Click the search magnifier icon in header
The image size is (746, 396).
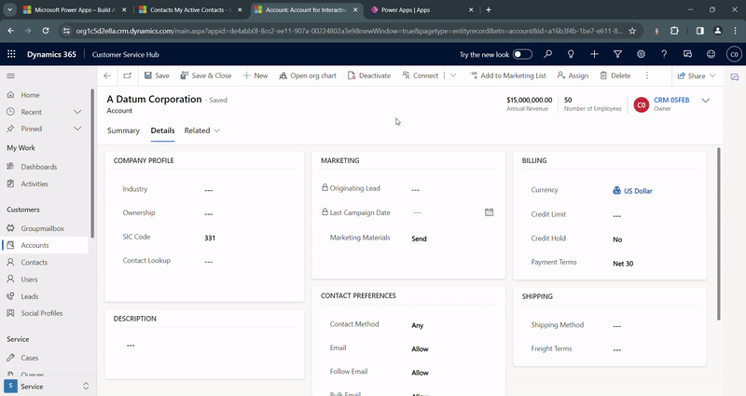[547, 54]
